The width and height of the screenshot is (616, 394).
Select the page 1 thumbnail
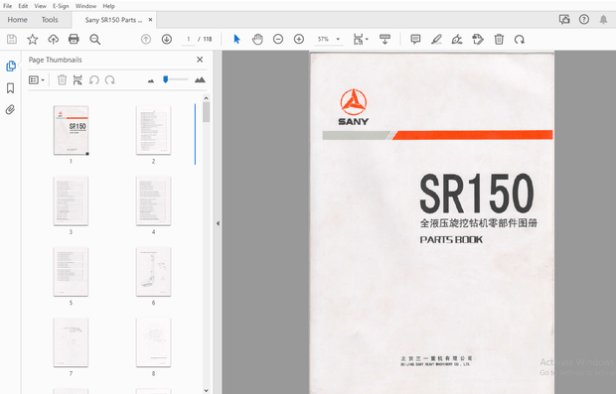[x=71, y=130]
